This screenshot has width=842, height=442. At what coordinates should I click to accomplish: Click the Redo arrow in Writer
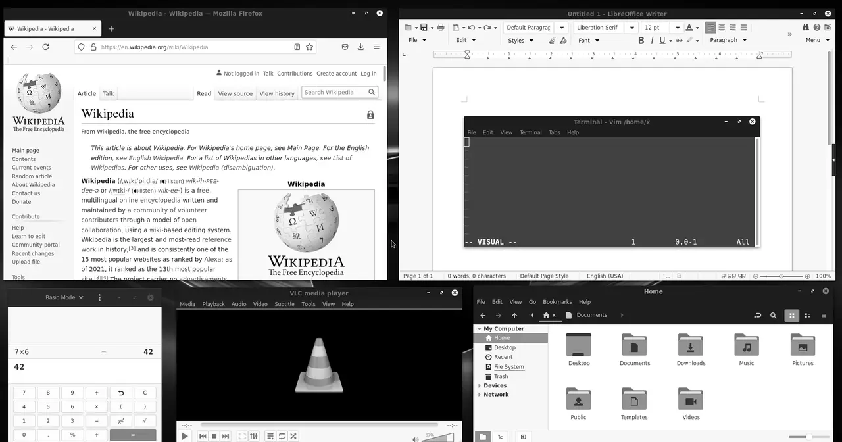(x=487, y=28)
